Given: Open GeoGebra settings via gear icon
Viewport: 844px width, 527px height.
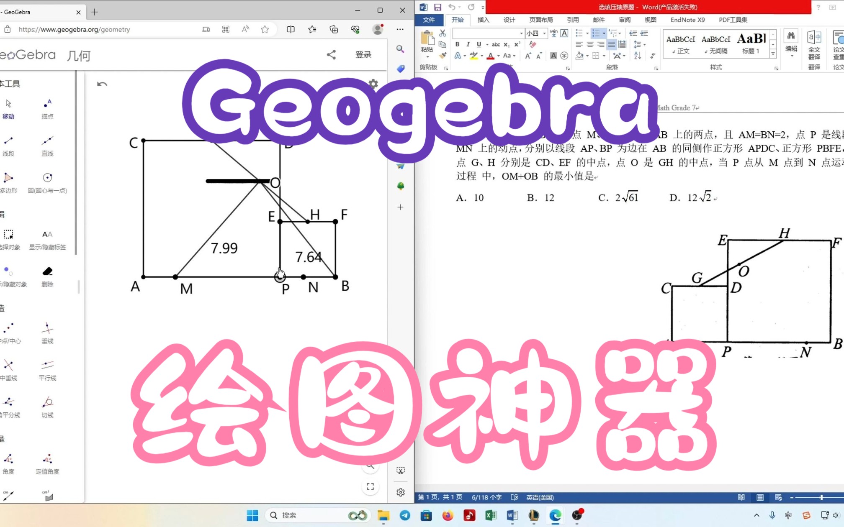Looking at the screenshot, I should coord(373,84).
